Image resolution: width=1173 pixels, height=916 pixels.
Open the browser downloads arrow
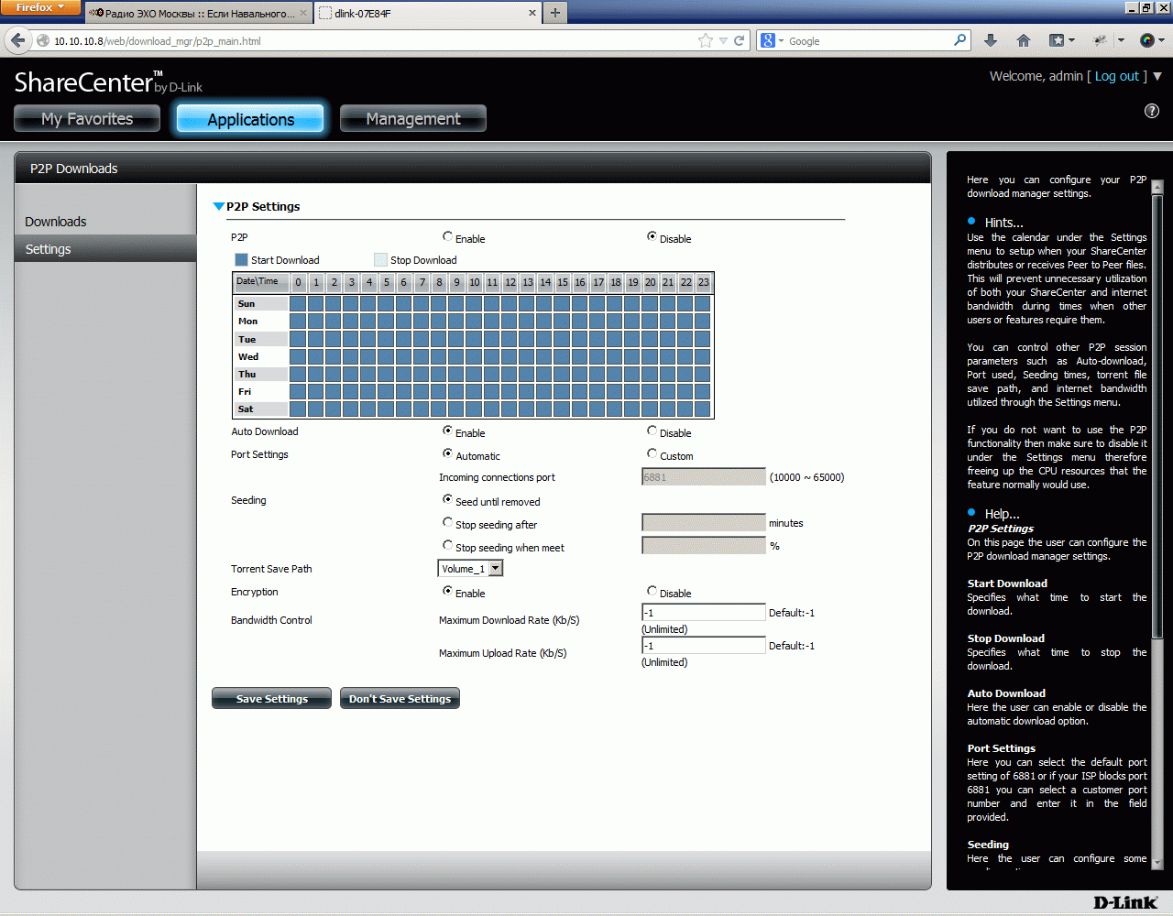coord(991,40)
